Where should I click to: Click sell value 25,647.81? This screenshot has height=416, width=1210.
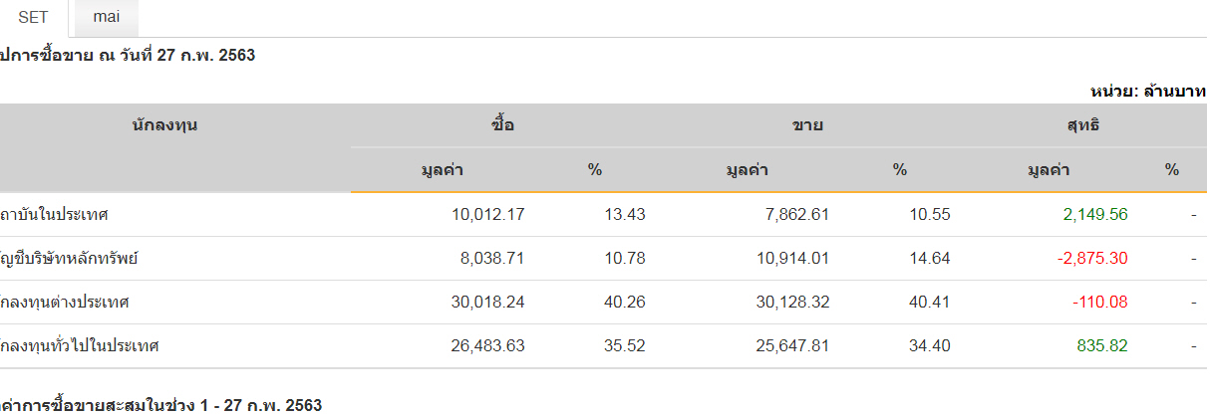791,345
